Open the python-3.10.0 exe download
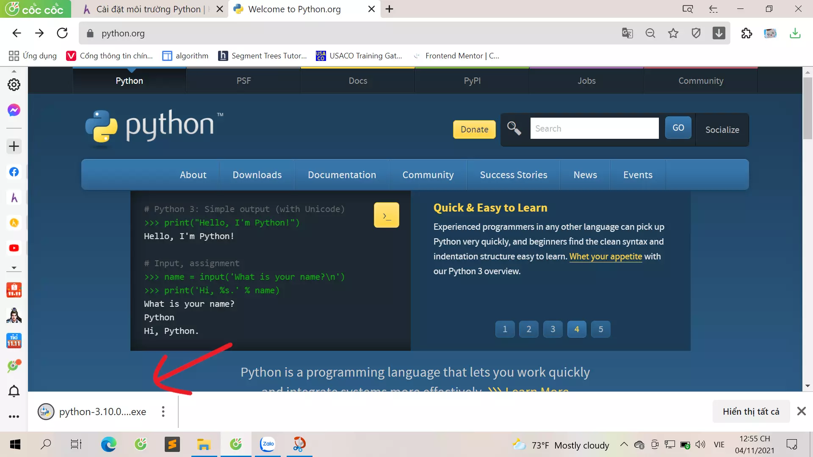 point(92,411)
